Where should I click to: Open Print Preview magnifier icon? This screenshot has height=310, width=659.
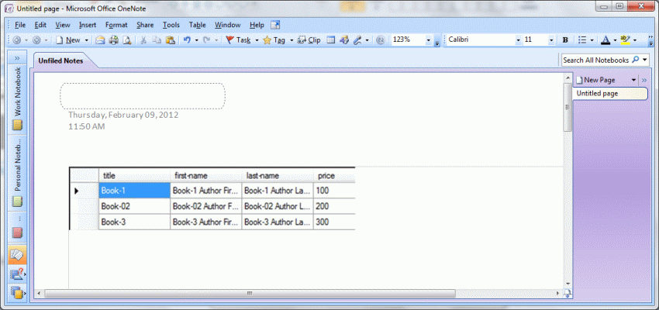point(127,40)
